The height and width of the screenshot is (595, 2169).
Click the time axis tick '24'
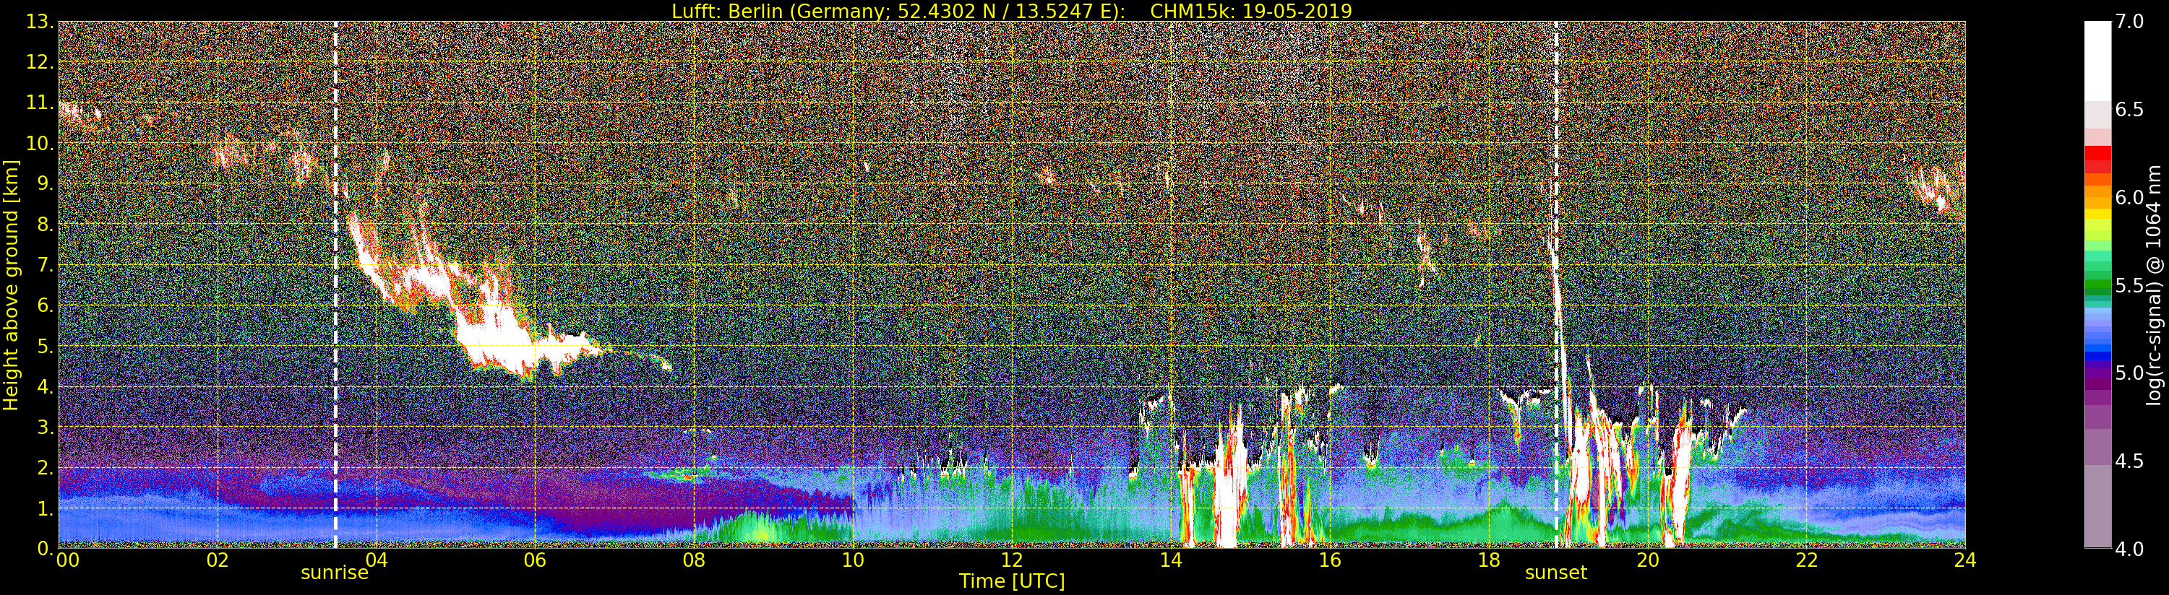[1965, 560]
